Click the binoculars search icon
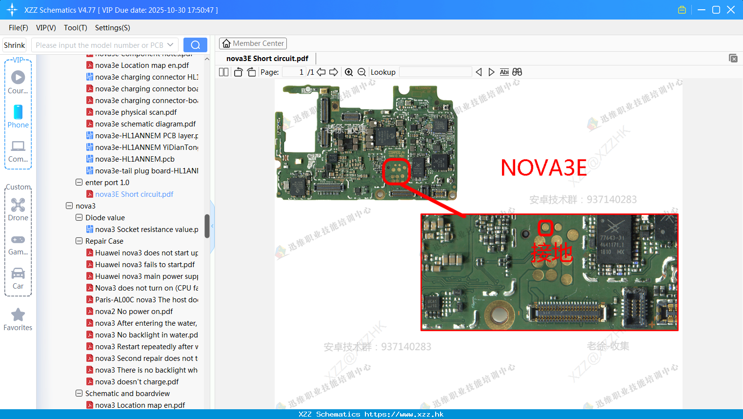This screenshot has height=419, width=743. click(517, 72)
